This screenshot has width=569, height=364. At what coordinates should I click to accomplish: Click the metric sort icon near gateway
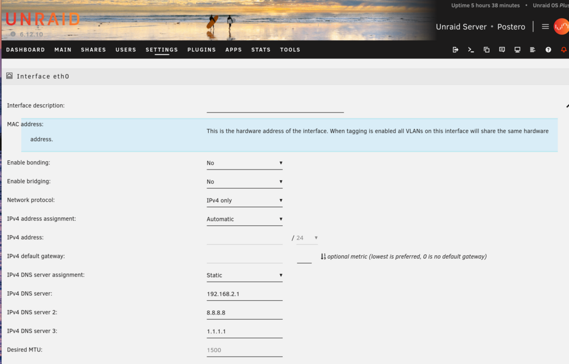pos(323,257)
